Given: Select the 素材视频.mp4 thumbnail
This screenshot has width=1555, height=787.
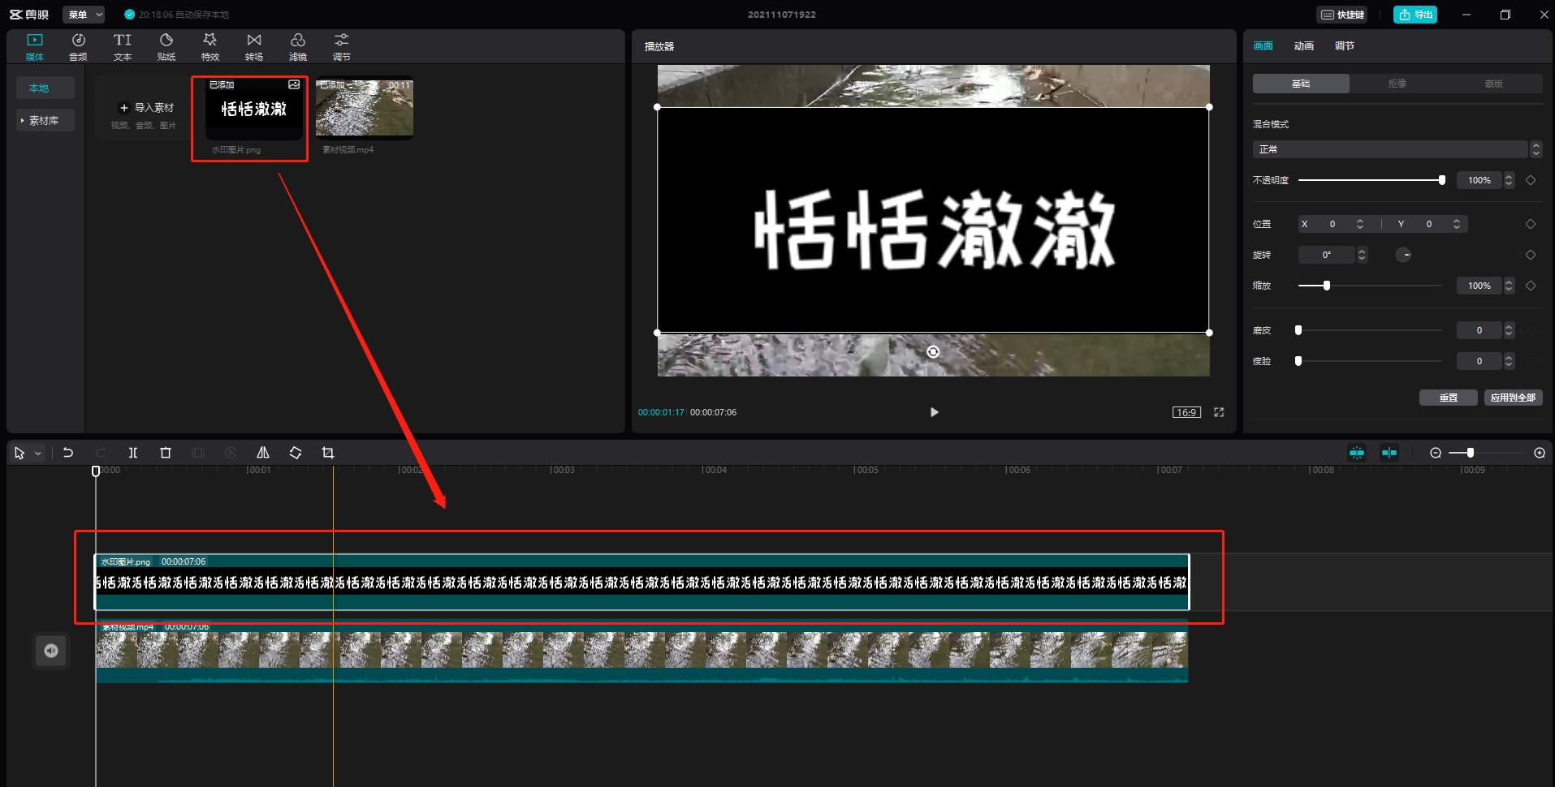Looking at the screenshot, I should pyautogui.click(x=364, y=106).
